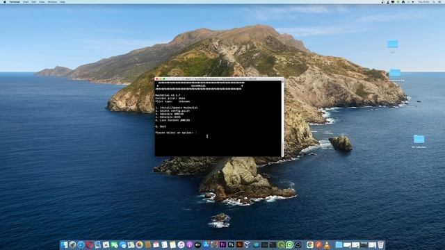Open WhatsApp green icon in dock
Viewport: 445px width, 250px height.
(289, 244)
